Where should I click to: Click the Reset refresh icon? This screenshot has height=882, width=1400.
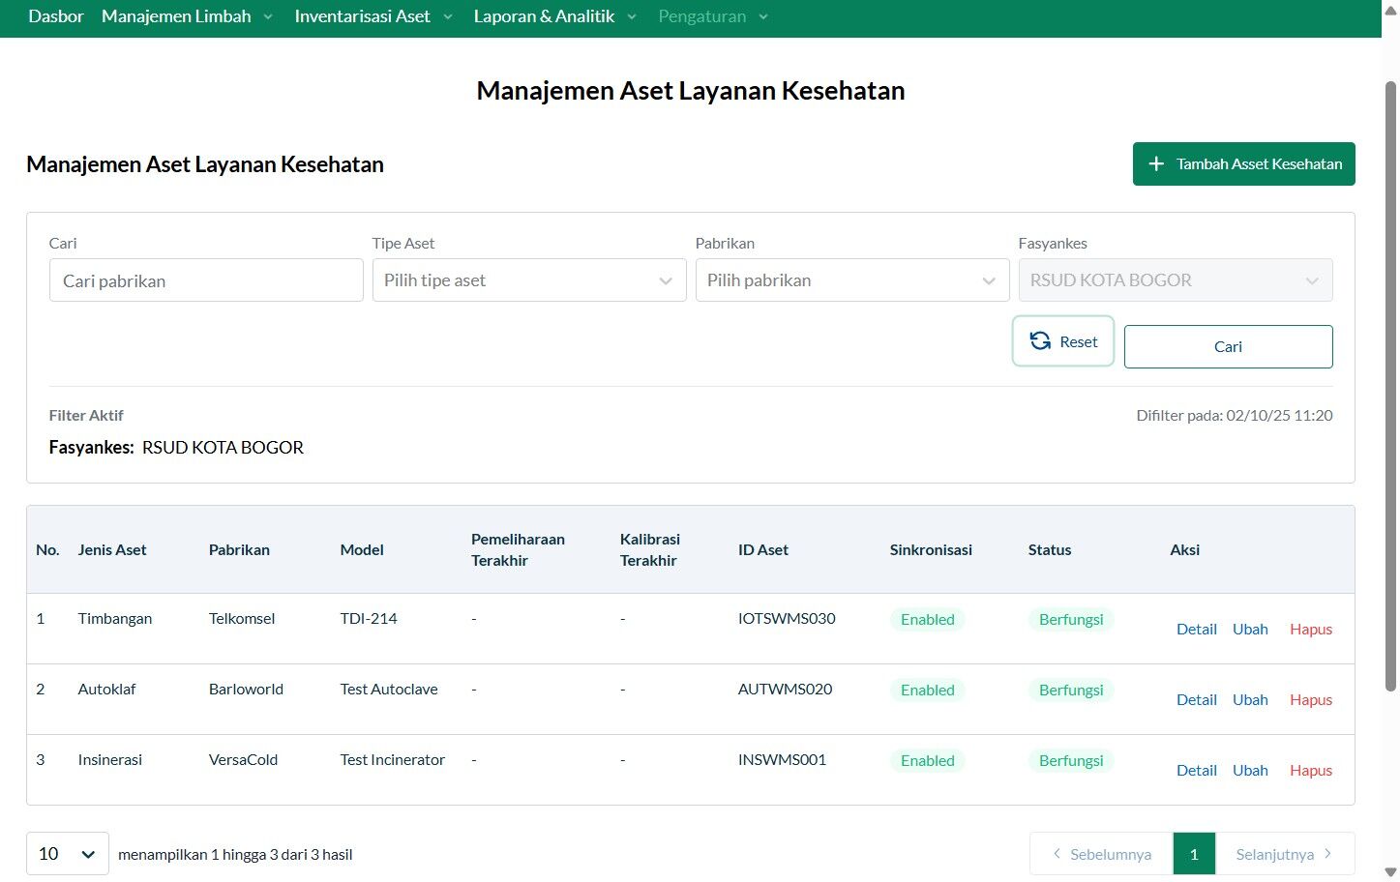point(1040,341)
